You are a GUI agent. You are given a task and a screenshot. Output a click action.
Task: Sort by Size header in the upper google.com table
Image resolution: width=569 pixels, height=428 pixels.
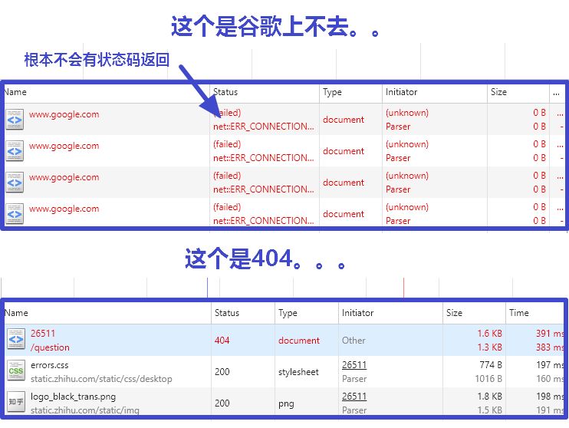(498, 92)
